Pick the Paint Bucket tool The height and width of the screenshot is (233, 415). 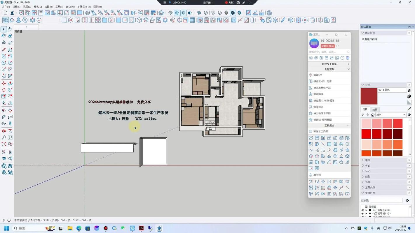(x=4, y=36)
